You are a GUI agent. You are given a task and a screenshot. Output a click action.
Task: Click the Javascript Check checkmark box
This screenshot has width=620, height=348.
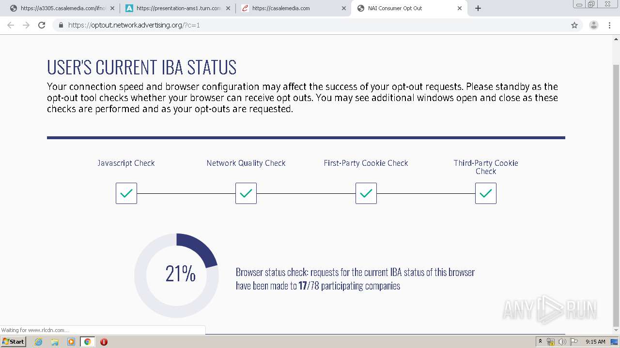126,193
